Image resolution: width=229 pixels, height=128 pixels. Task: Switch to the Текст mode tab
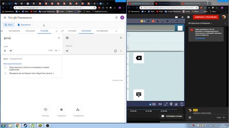pos(9,25)
